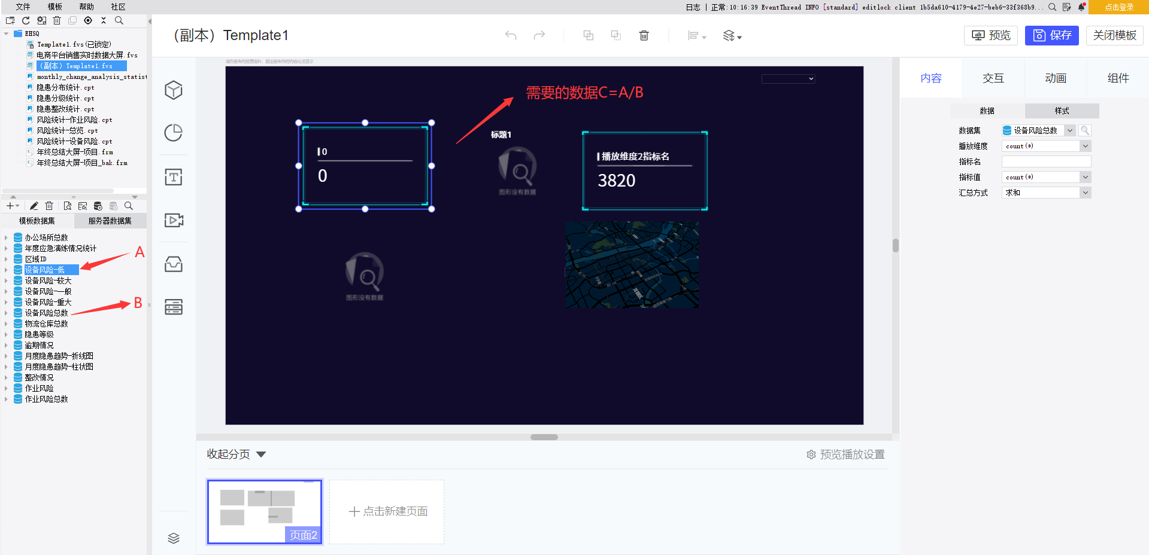
Task: Select the 数据 sub-tab
Action: point(987,111)
